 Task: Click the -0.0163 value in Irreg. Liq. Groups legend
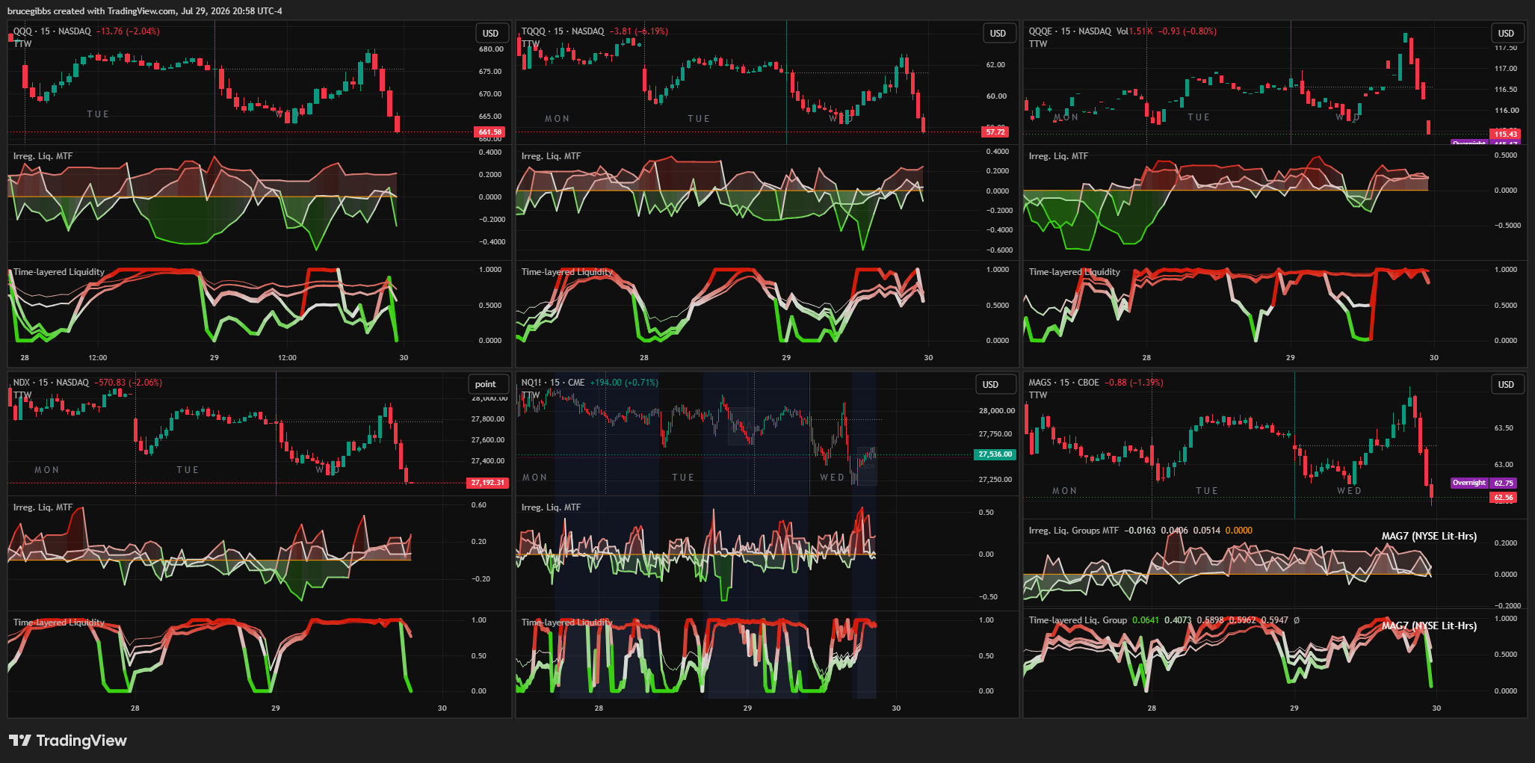point(1140,531)
